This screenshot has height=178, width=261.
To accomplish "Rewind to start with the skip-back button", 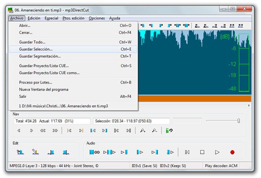I will pos(187,152).
